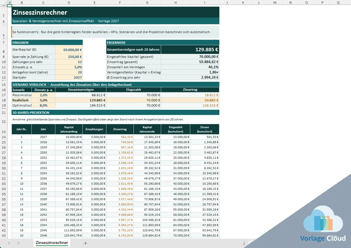Edit pessimistic scenario rate 2,0%
This screenshot has height=248, width=351.
pos(43,95)
